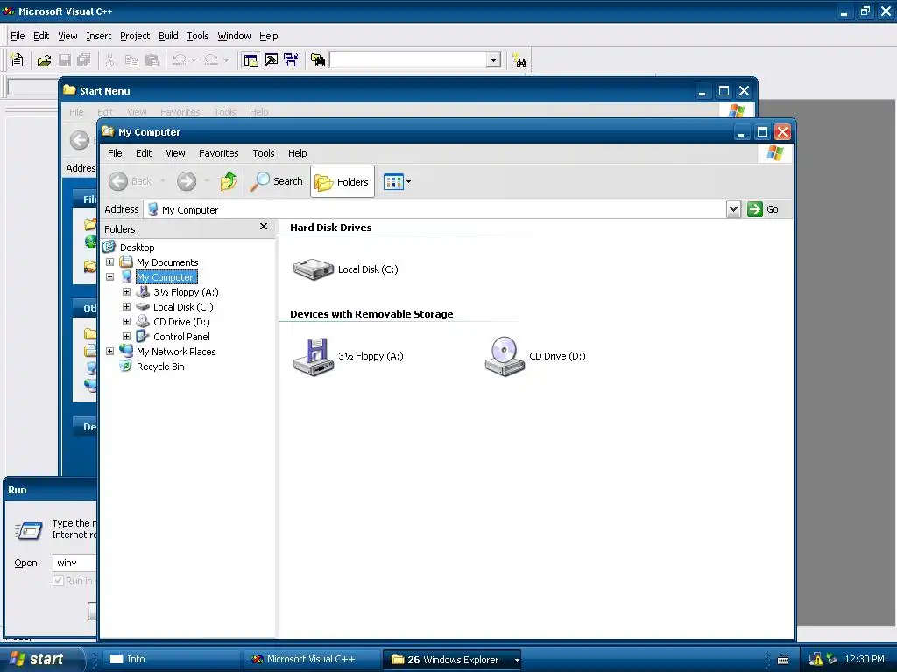Click the Redo arrow in Visual C++ toolbar

[x=211, y=60]
